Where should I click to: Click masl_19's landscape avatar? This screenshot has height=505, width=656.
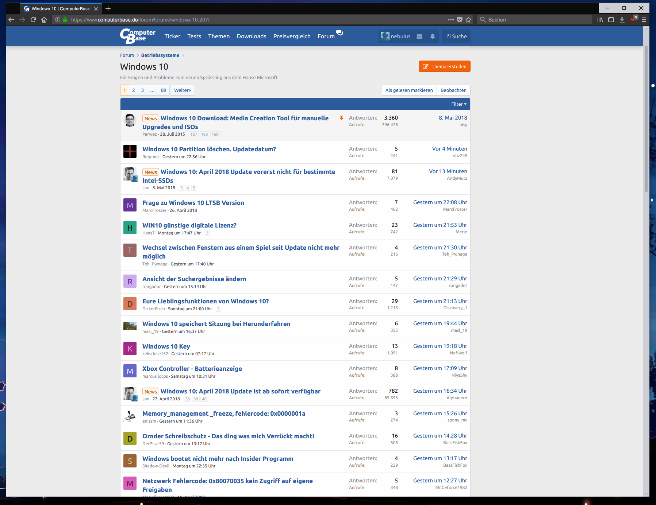(x=130, y=326)
